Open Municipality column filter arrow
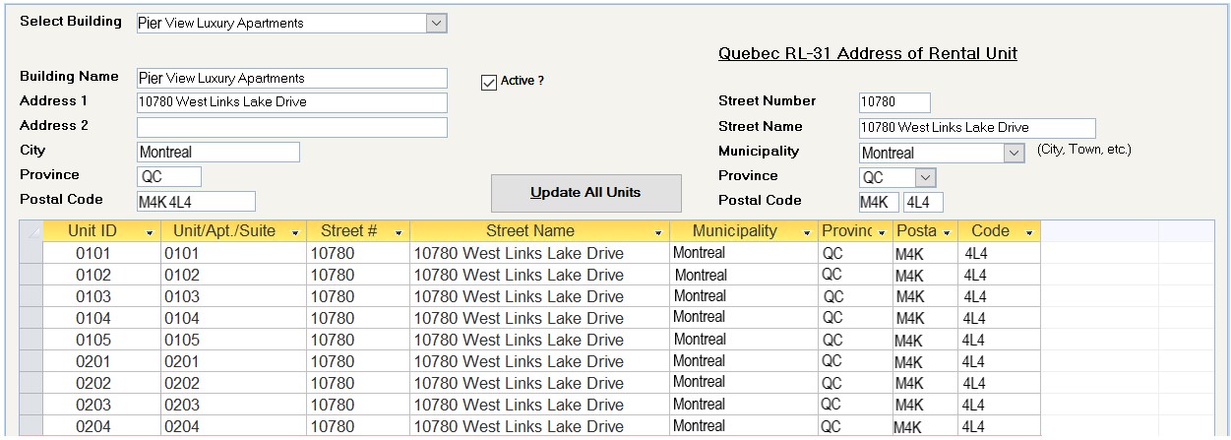 (807, 232)
